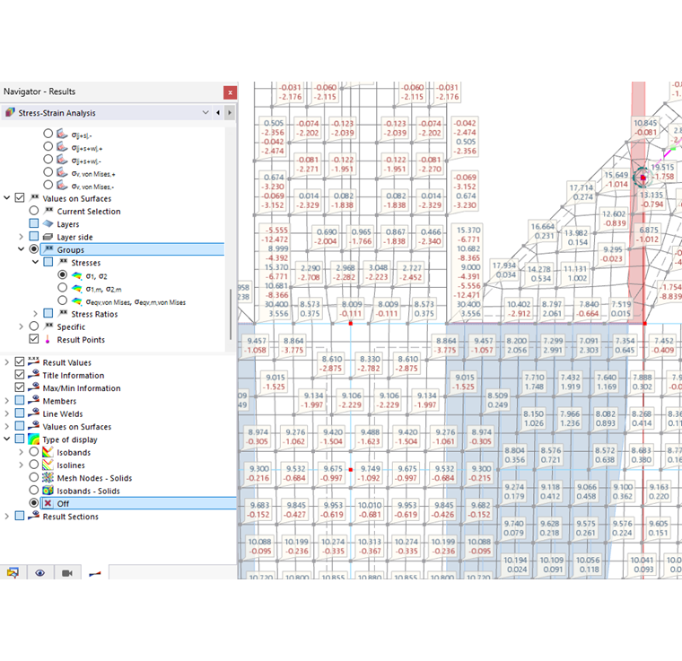
Task: Uncheck the Result Values checkbox
Action: [20, 361]
